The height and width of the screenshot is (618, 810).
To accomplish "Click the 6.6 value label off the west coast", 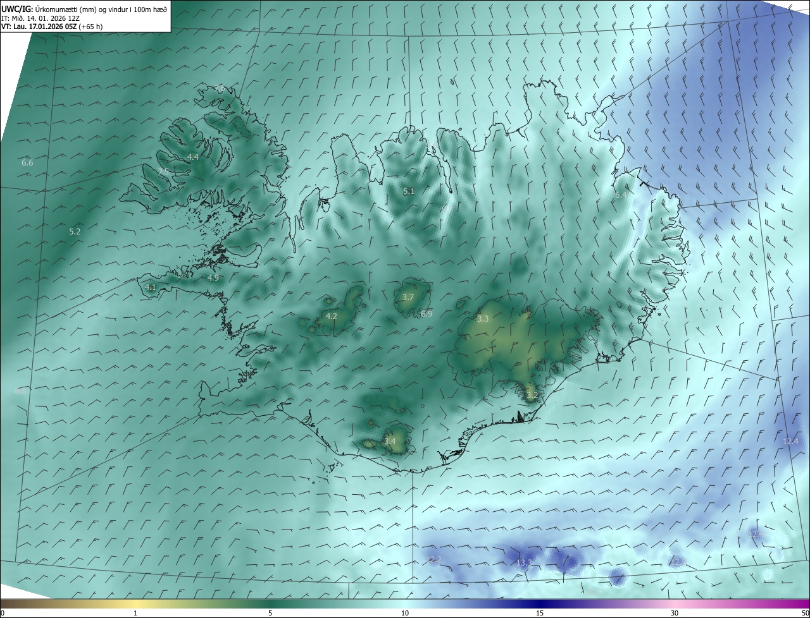I will click(27, 163).
